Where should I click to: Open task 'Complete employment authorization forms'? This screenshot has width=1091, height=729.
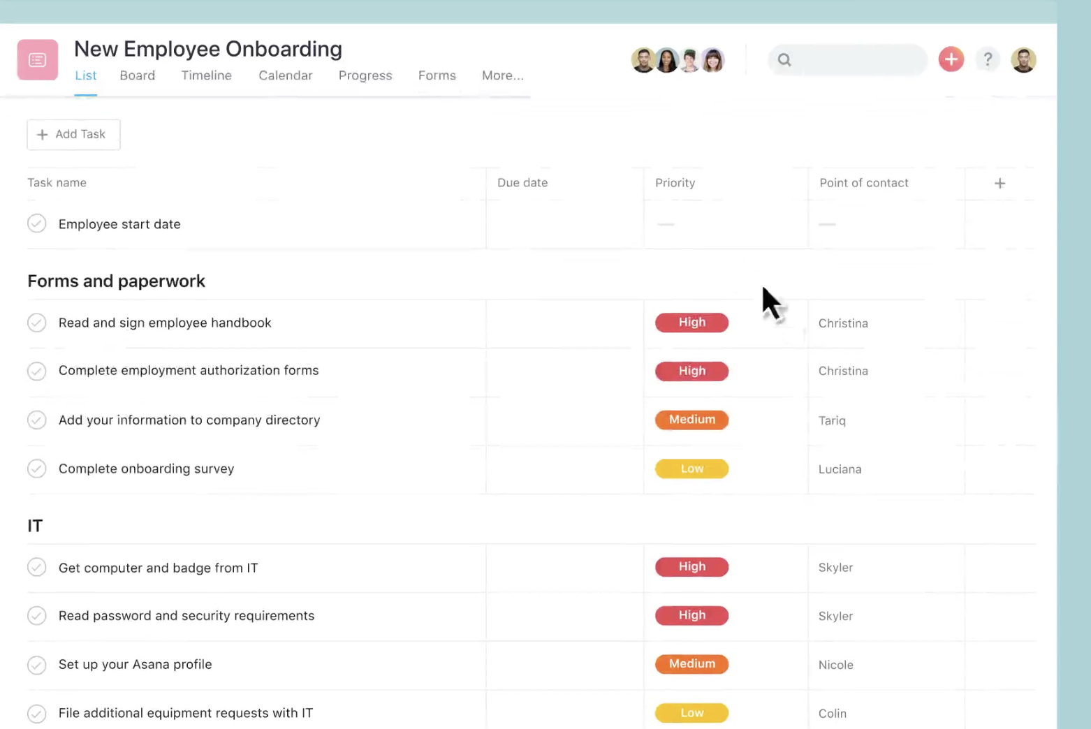tap(189, 370)
